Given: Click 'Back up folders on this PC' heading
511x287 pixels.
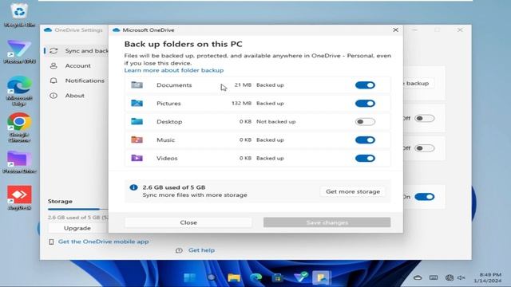Looking at the screenshot, I should (183, 44).
